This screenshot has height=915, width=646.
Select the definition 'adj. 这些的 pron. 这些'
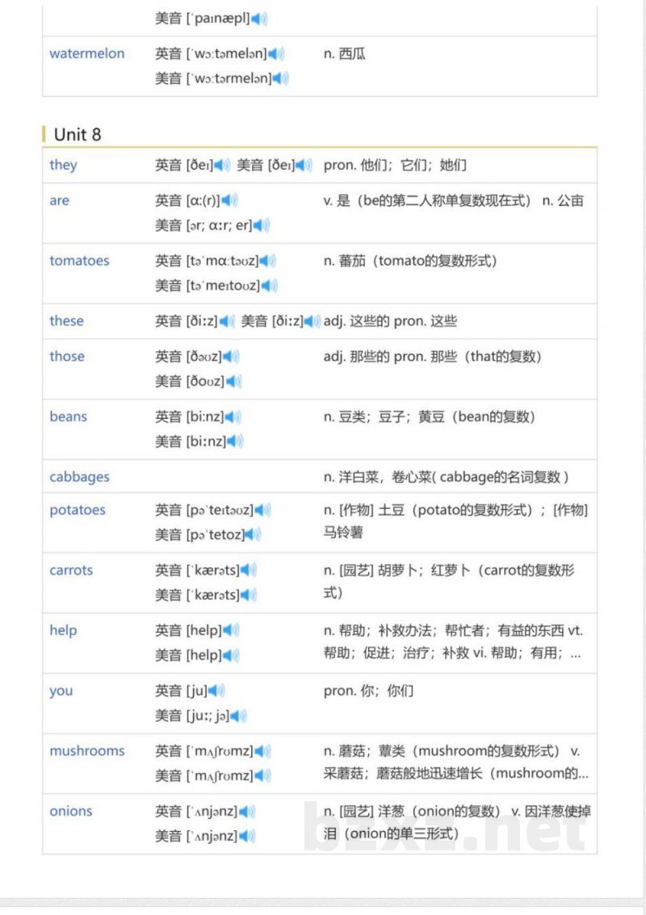[390, 321]
